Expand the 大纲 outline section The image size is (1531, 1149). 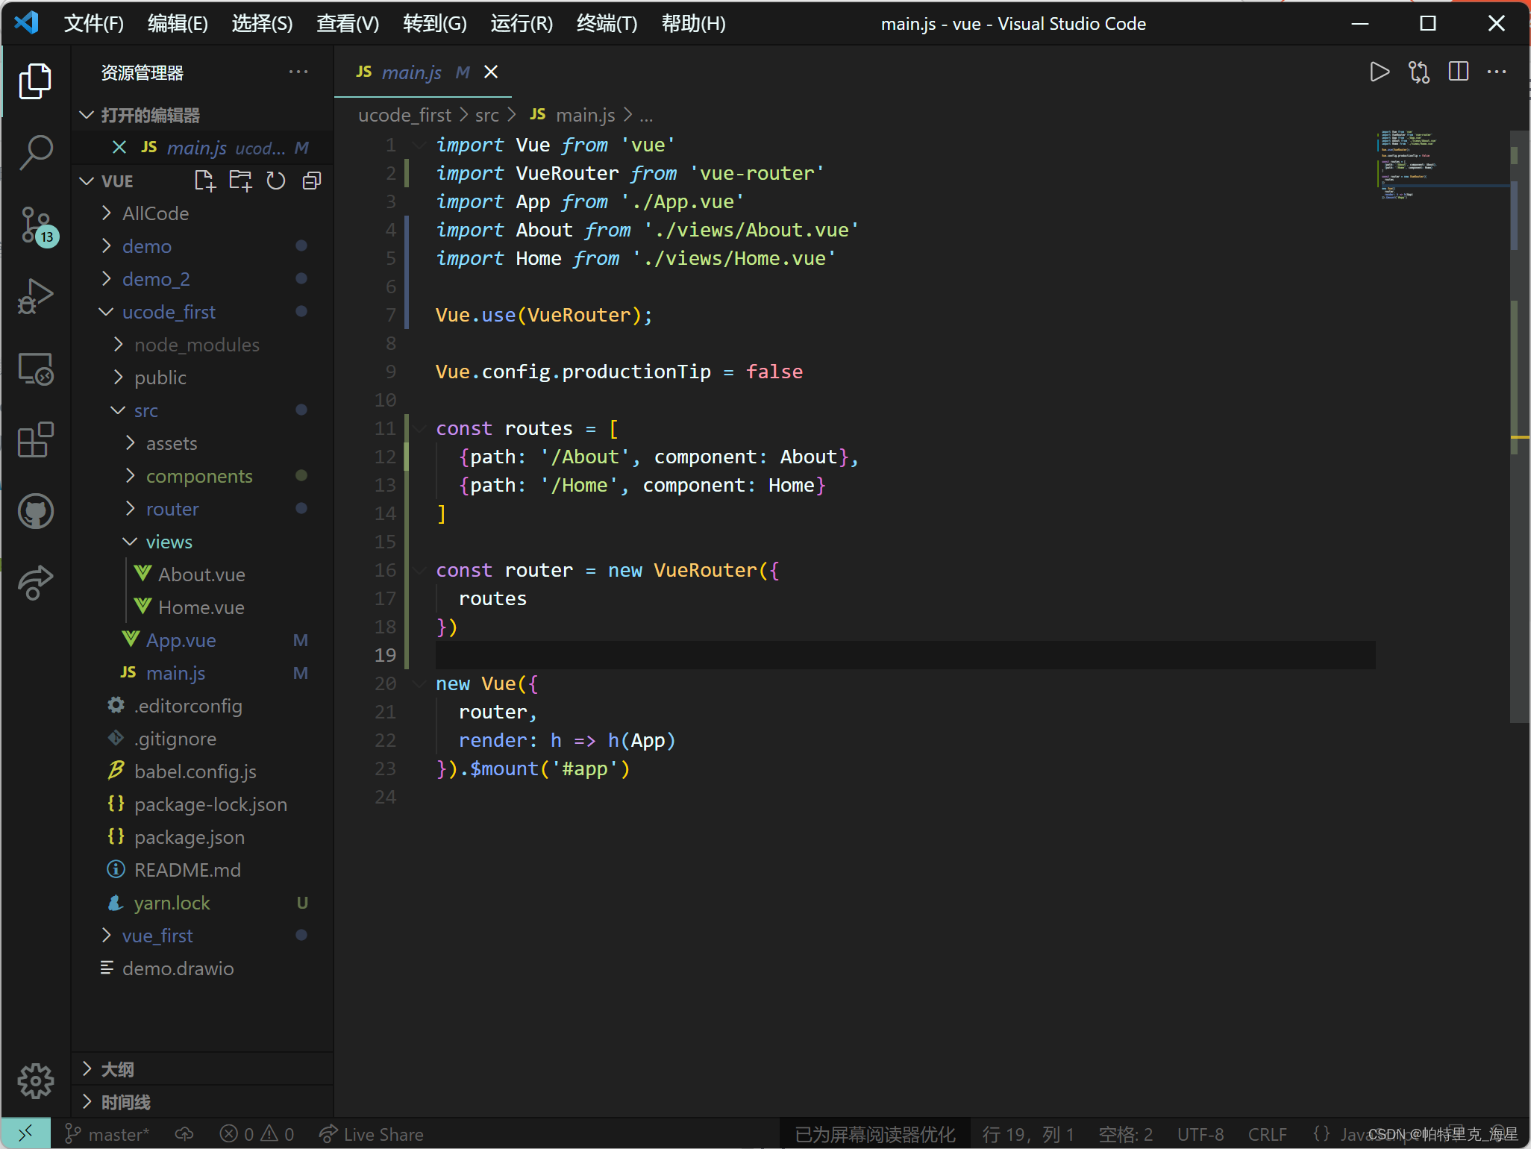click(x=117, y=1069)
